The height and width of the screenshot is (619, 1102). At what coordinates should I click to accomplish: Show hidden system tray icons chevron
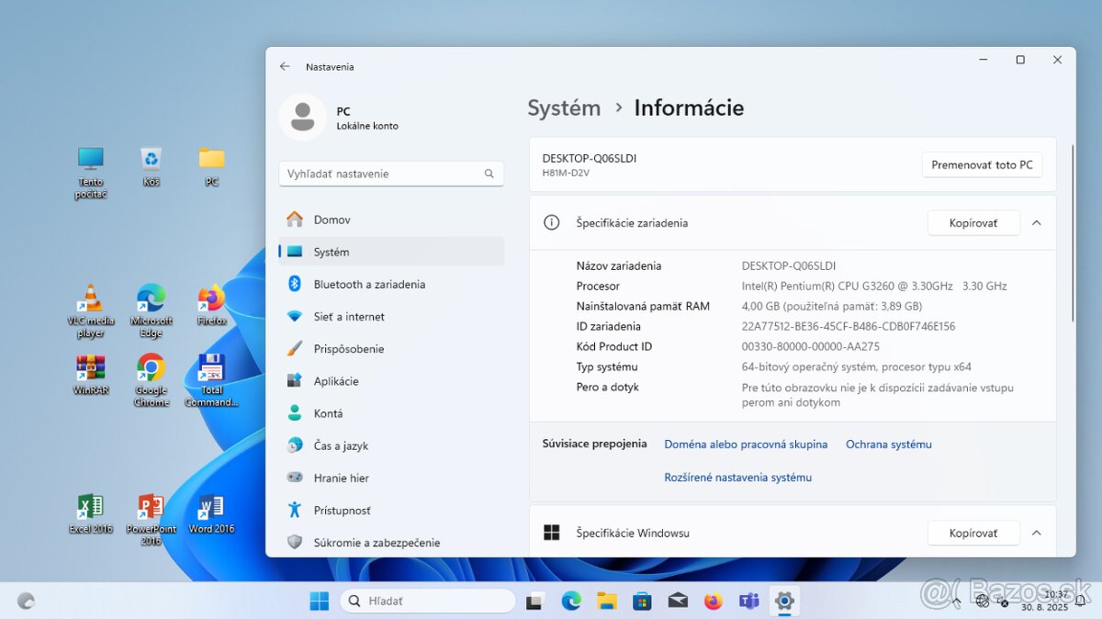[x=957, y=602]
